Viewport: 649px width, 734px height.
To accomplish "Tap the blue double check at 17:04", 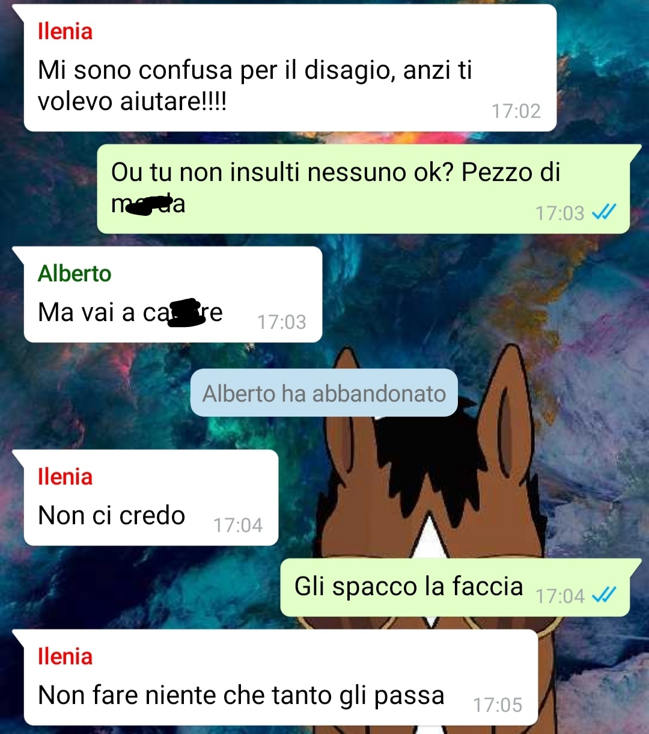I will pyautogui.click(x=604, y=595).
